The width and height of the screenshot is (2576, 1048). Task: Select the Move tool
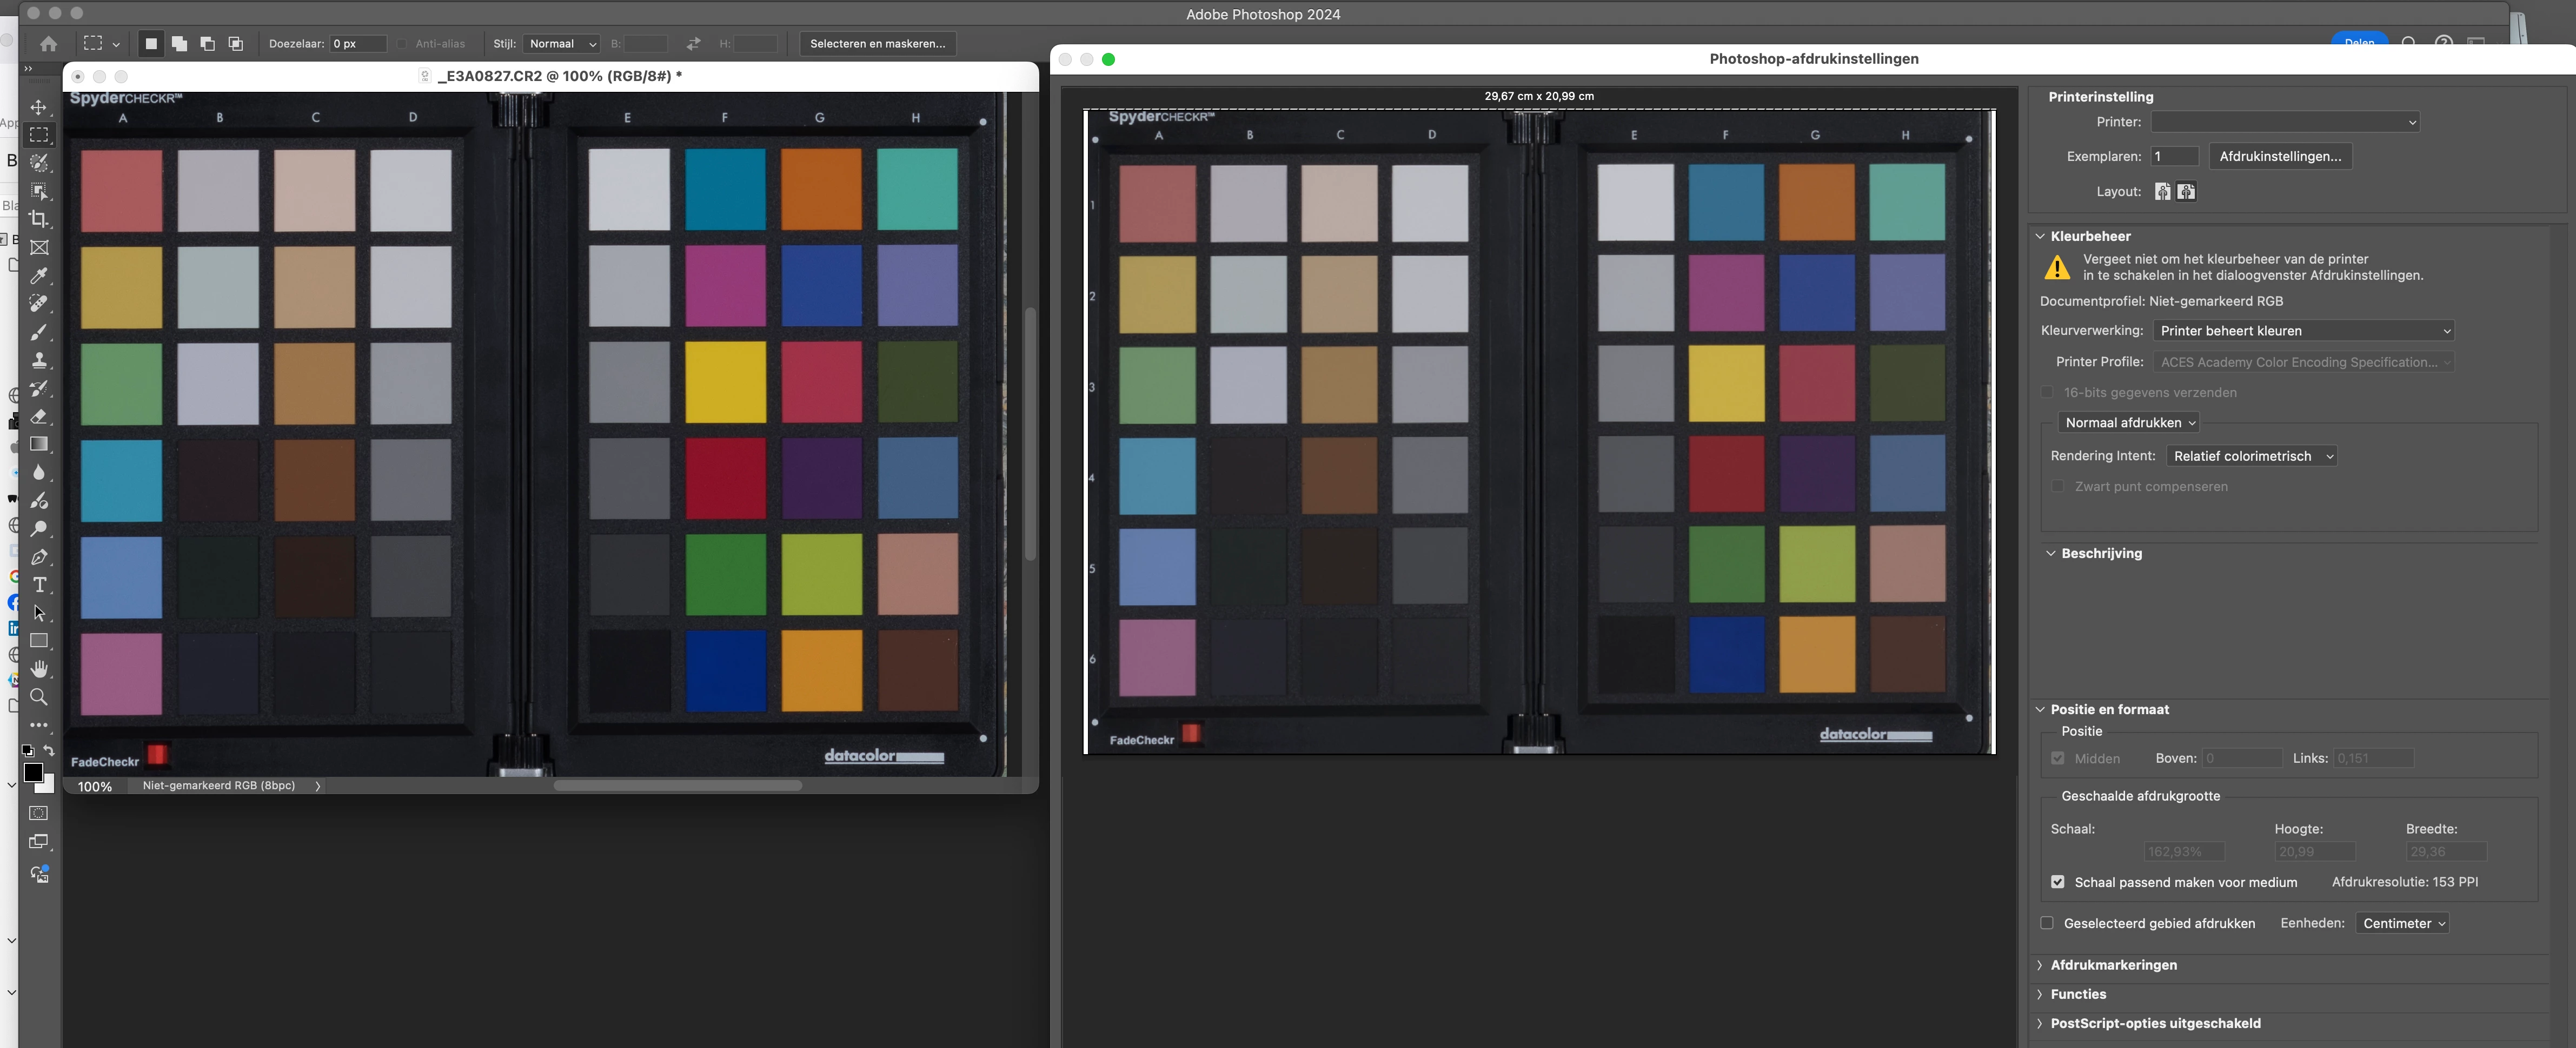click(x=39, y=107)
